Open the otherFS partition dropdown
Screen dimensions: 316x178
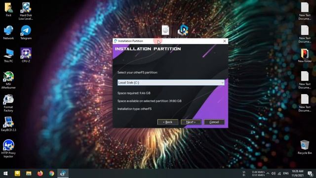[x=171, y=83]
